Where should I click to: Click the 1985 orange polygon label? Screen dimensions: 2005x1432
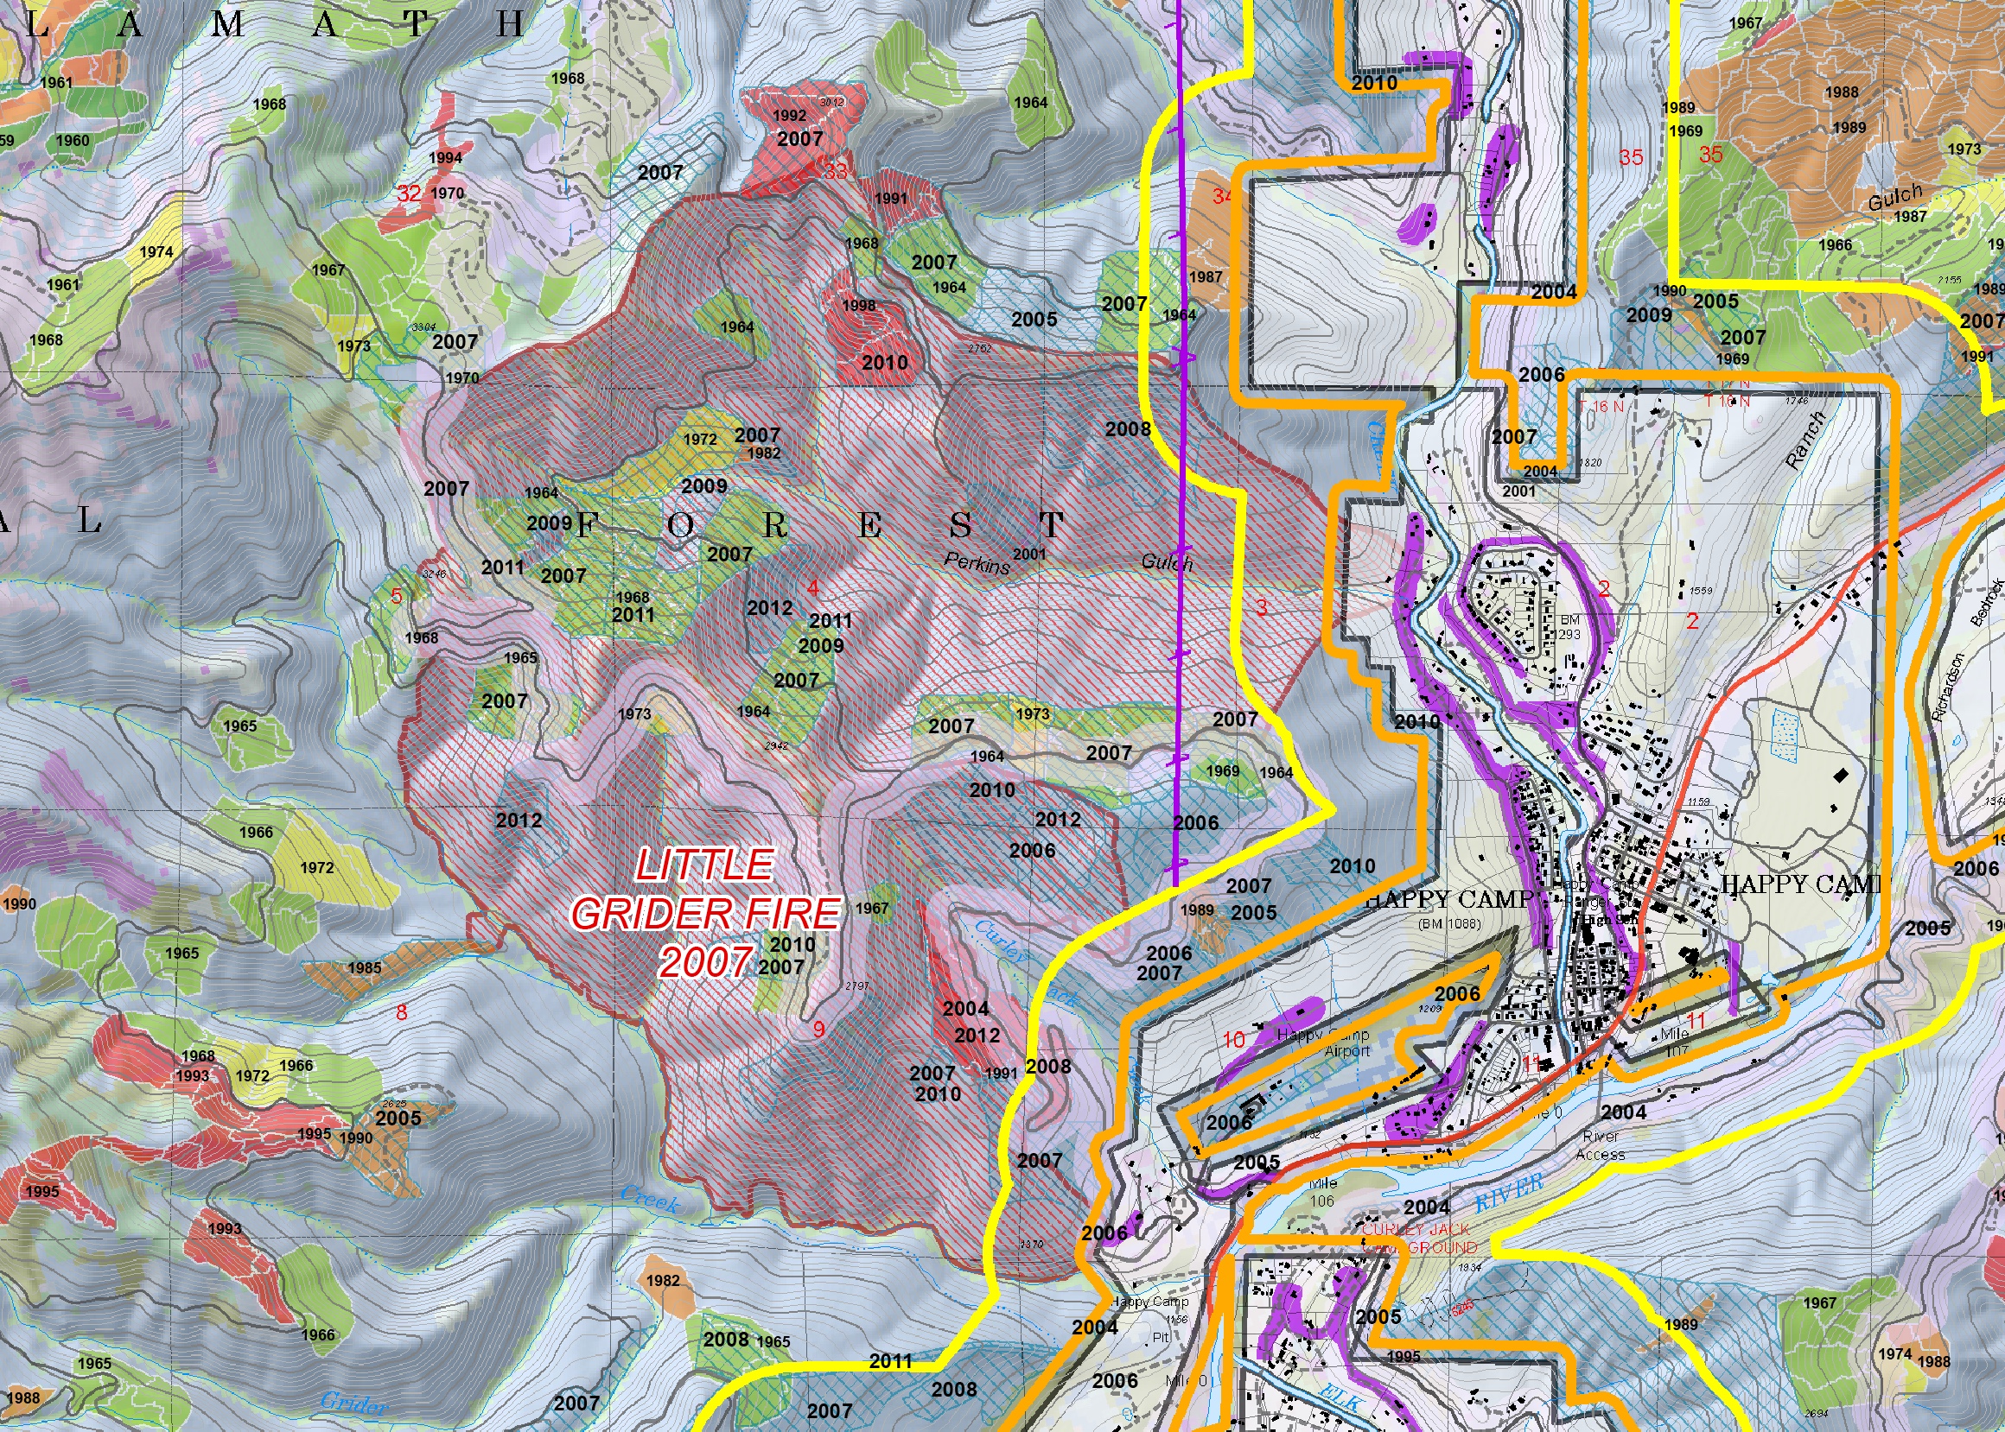coord(365,967)
